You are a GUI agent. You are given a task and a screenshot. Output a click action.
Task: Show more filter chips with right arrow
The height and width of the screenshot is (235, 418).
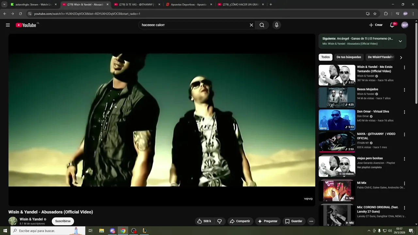[401, 57]
